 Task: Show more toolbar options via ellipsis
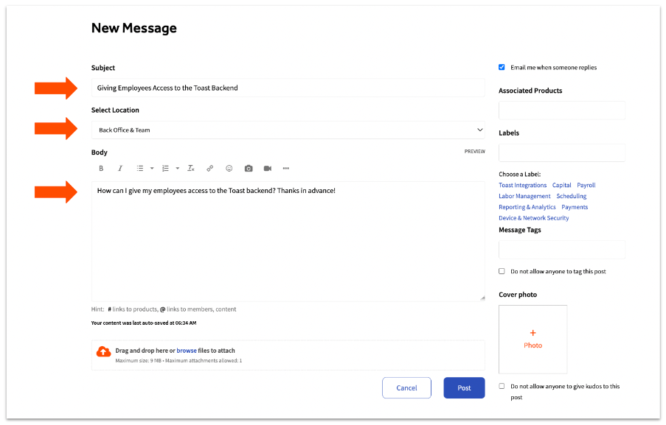coord(286,169)
